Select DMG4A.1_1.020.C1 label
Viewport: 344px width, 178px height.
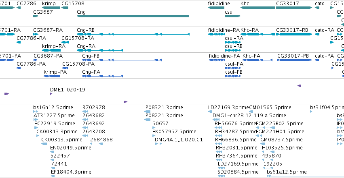[x=179, y=139]
